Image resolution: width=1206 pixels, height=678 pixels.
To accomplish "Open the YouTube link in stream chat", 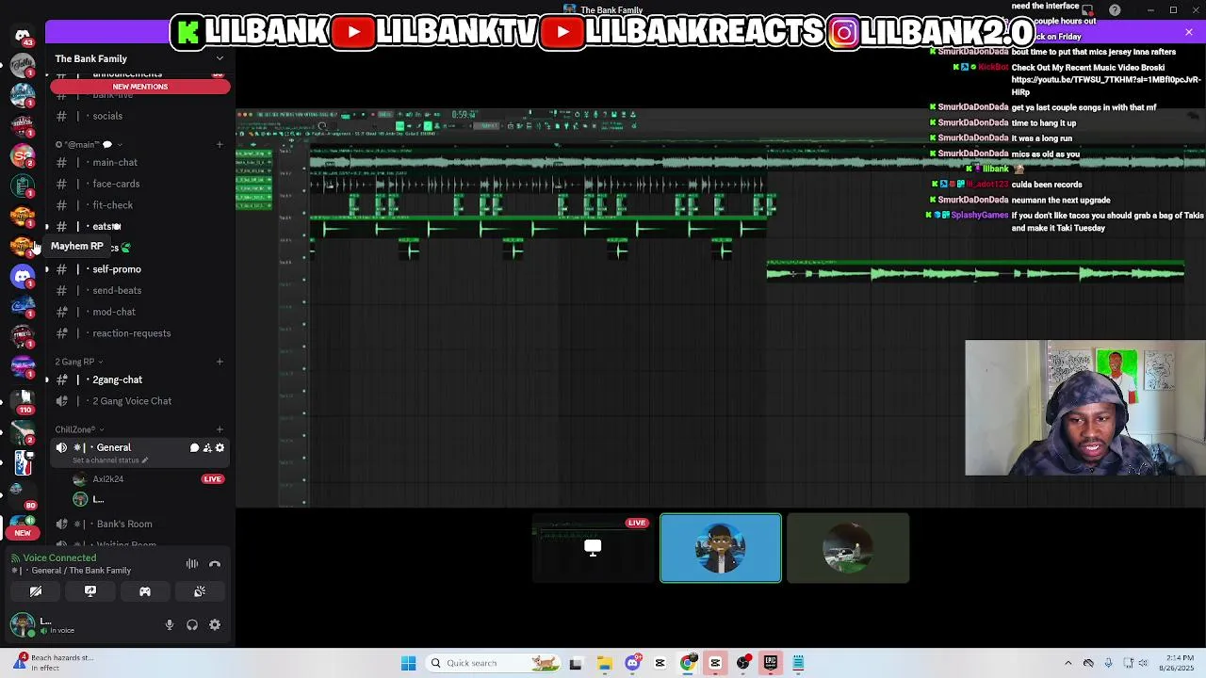I will [x=1105, y=86].
